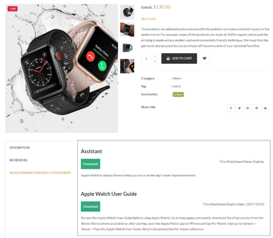Open the Size Guide link

149,19
